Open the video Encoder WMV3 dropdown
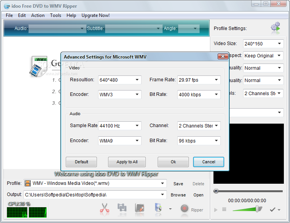This screenshot has width=290, height=223. (120, 94)
